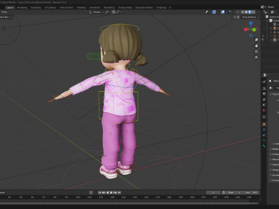Switch to the Geometry Nodes workspace tab
This screenshot has height=209, width=279.
click(x=144, y=8)
